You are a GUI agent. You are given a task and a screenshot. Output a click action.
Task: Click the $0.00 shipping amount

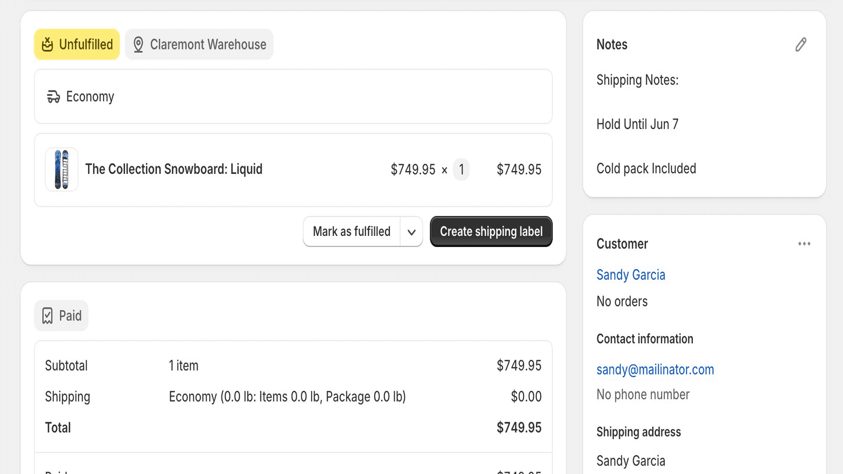(x=526, y=397)
